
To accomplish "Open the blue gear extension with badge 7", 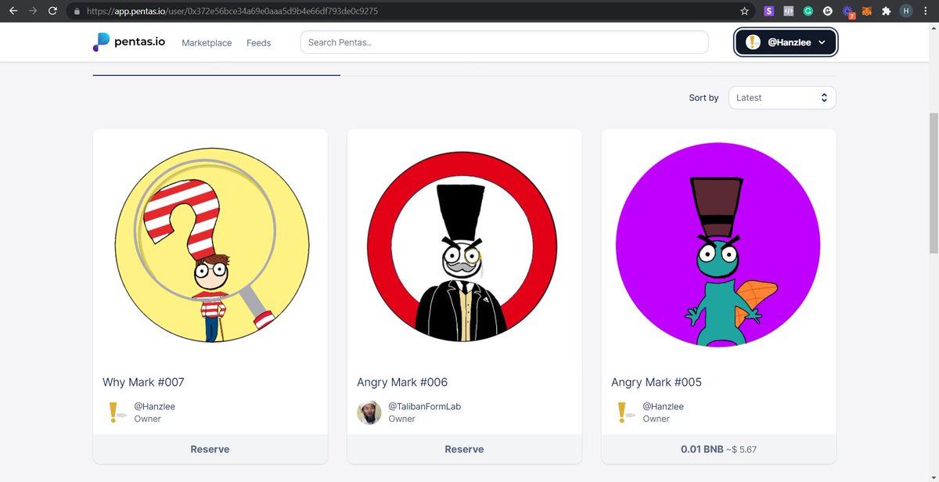I will (x=848, y=12).
